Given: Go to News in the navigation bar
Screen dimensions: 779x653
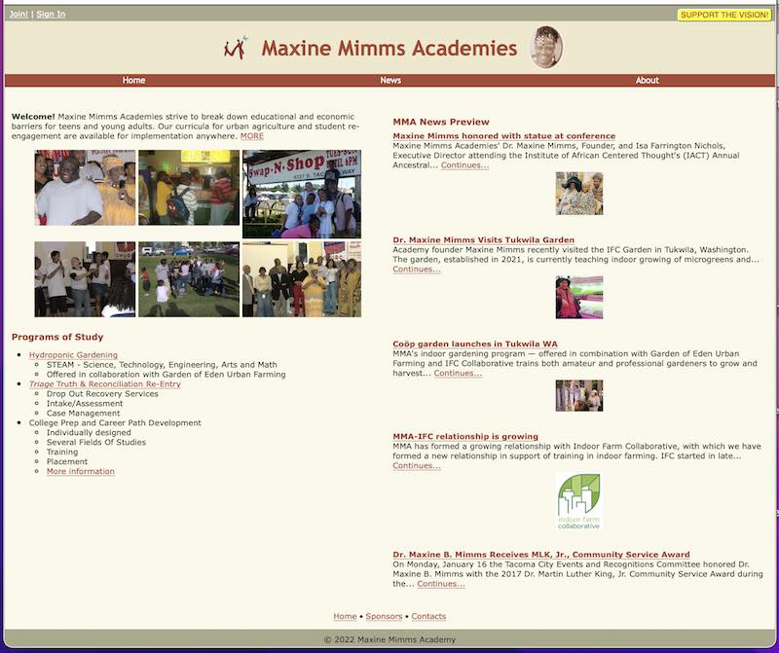Looking at the screenshot, I should pos(390,81).
